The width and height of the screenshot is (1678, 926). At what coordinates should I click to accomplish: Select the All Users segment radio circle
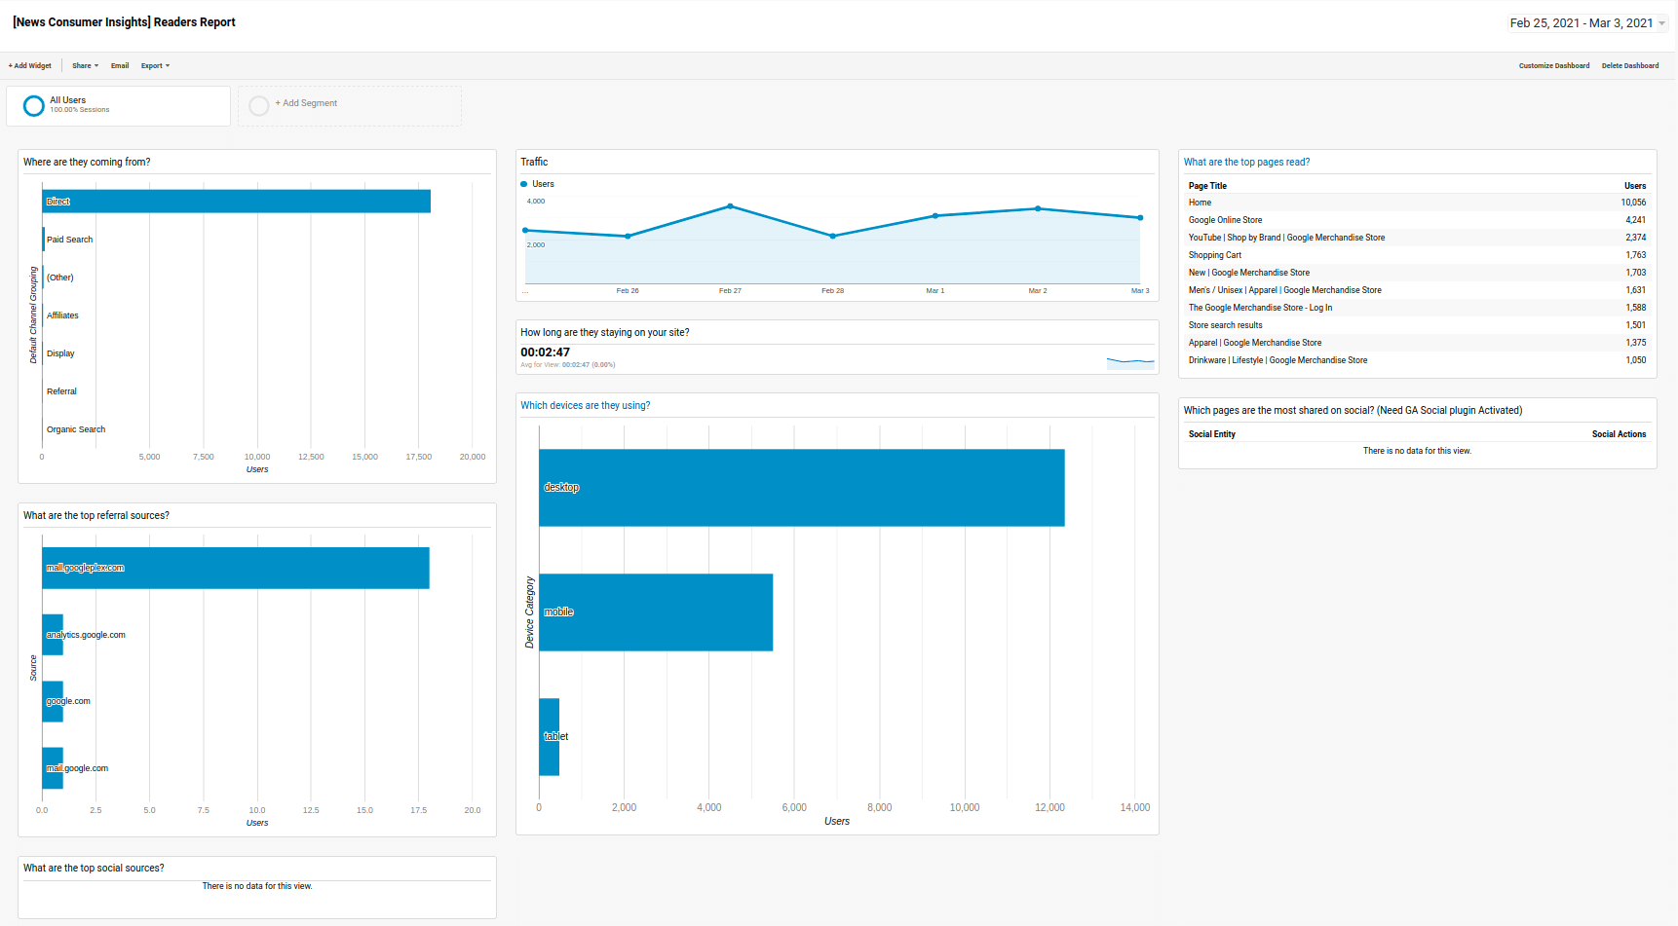coord(33,105)
